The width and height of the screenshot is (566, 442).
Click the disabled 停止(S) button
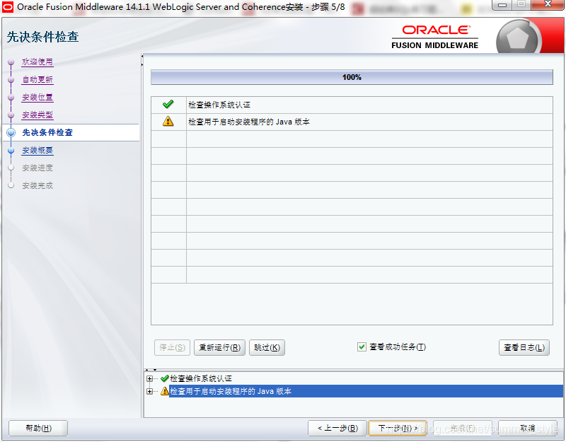coord(172,347)
